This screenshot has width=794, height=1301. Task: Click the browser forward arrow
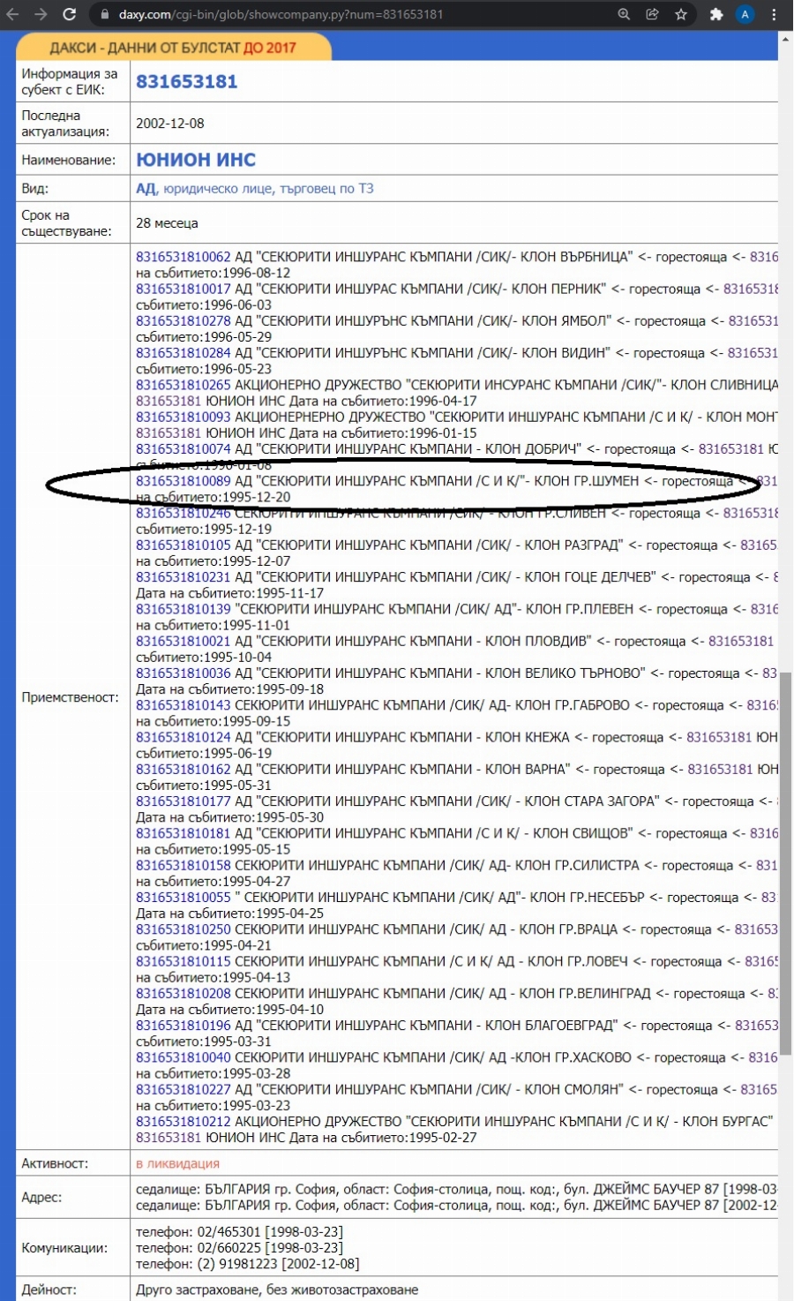pyautogui.click(x=41, y=14)
